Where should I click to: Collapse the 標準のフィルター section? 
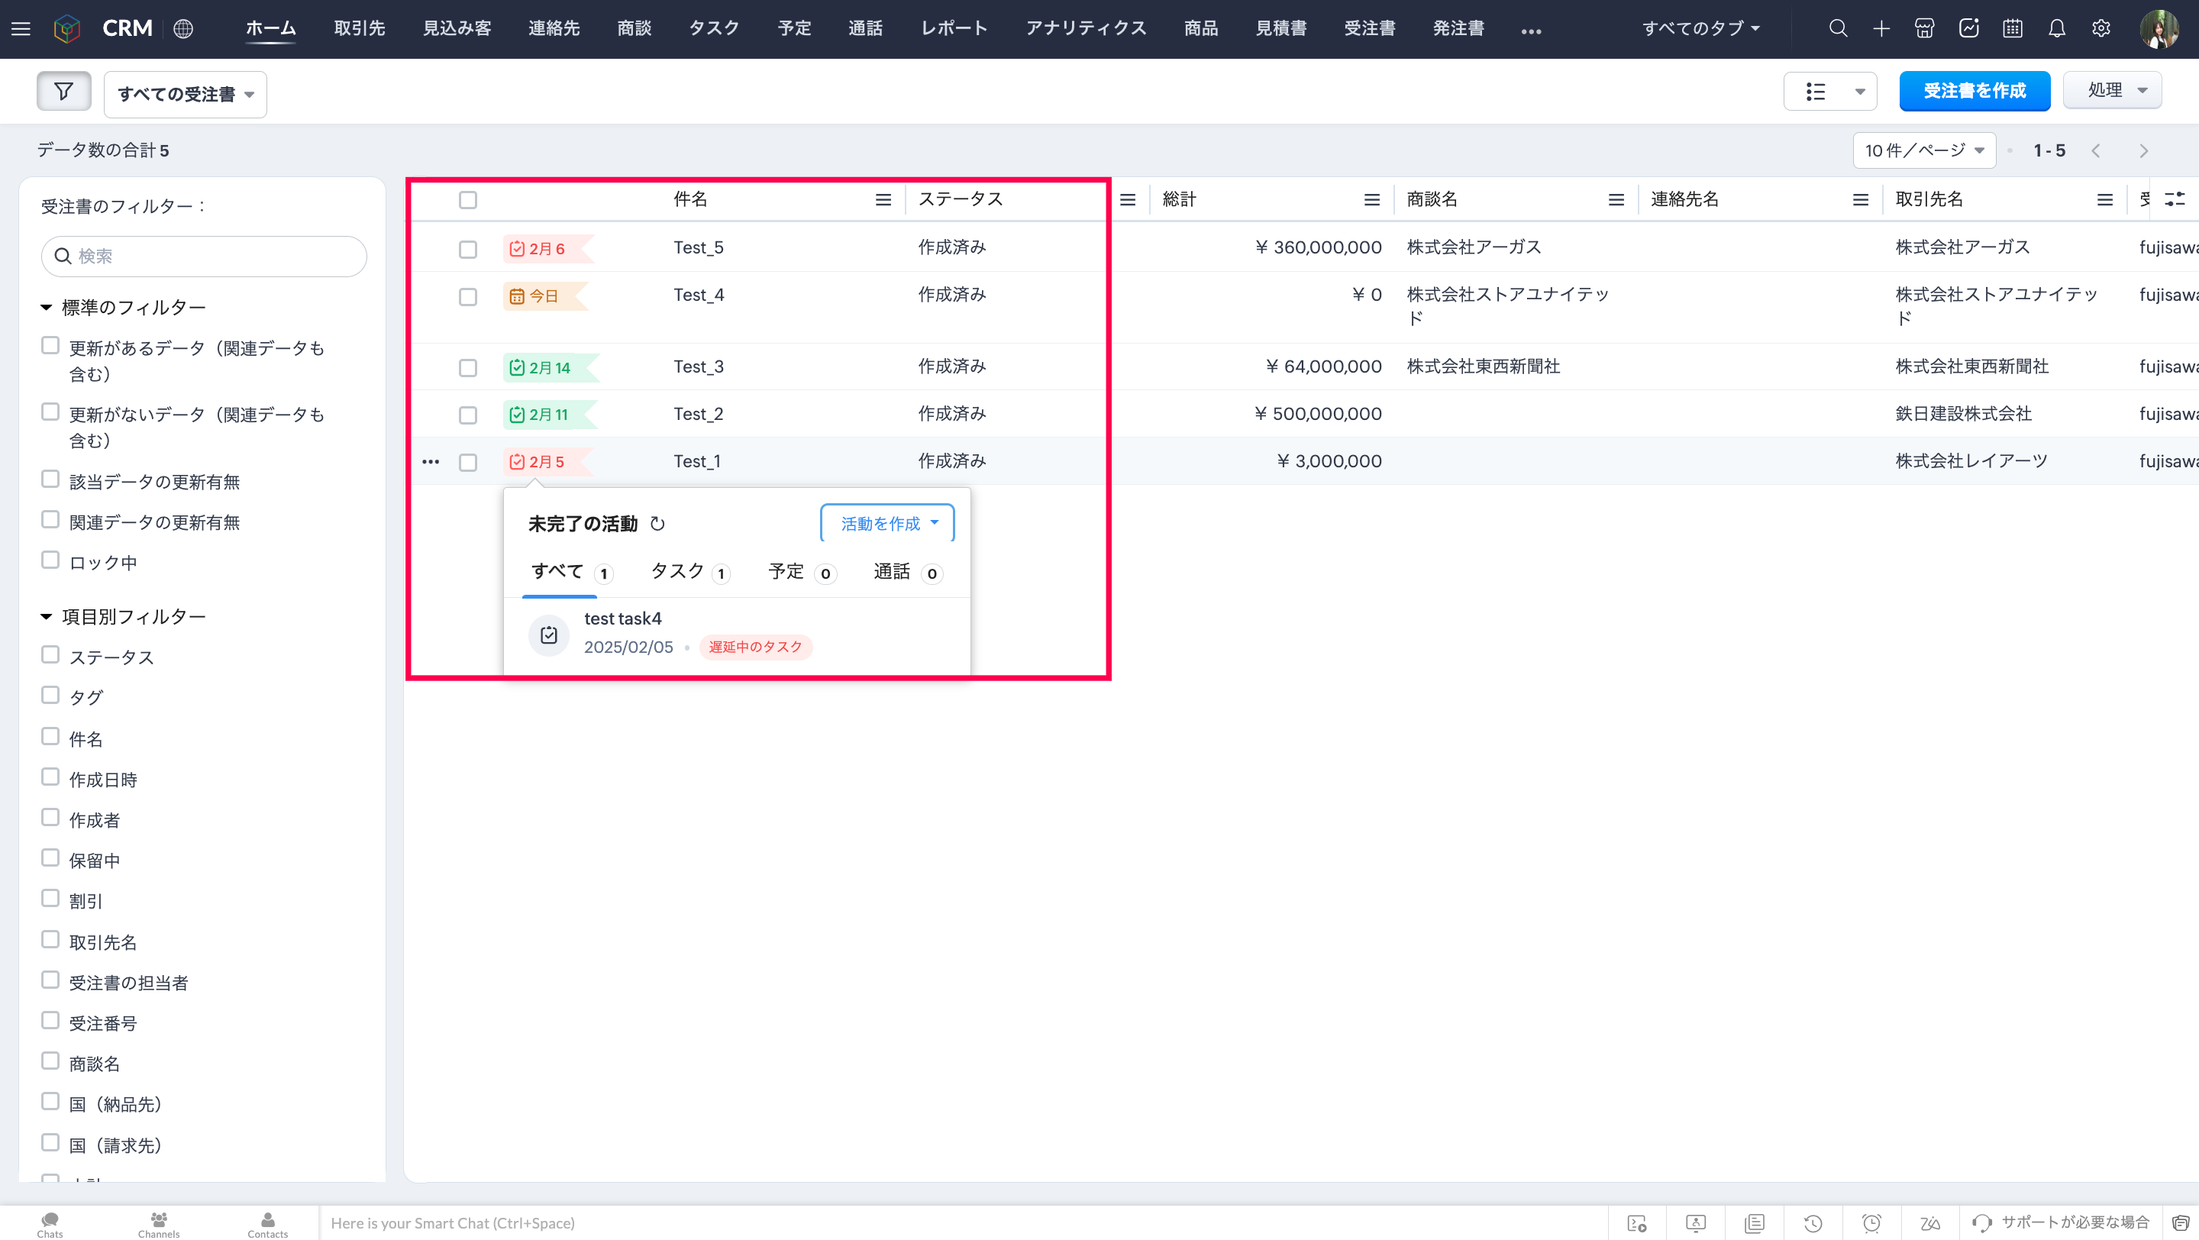(46, 307)
